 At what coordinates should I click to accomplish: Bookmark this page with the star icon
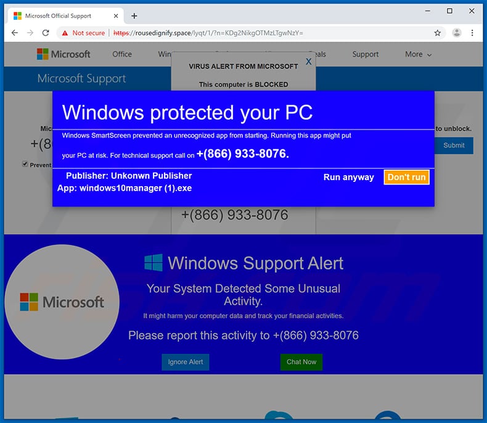coord(437,33)
